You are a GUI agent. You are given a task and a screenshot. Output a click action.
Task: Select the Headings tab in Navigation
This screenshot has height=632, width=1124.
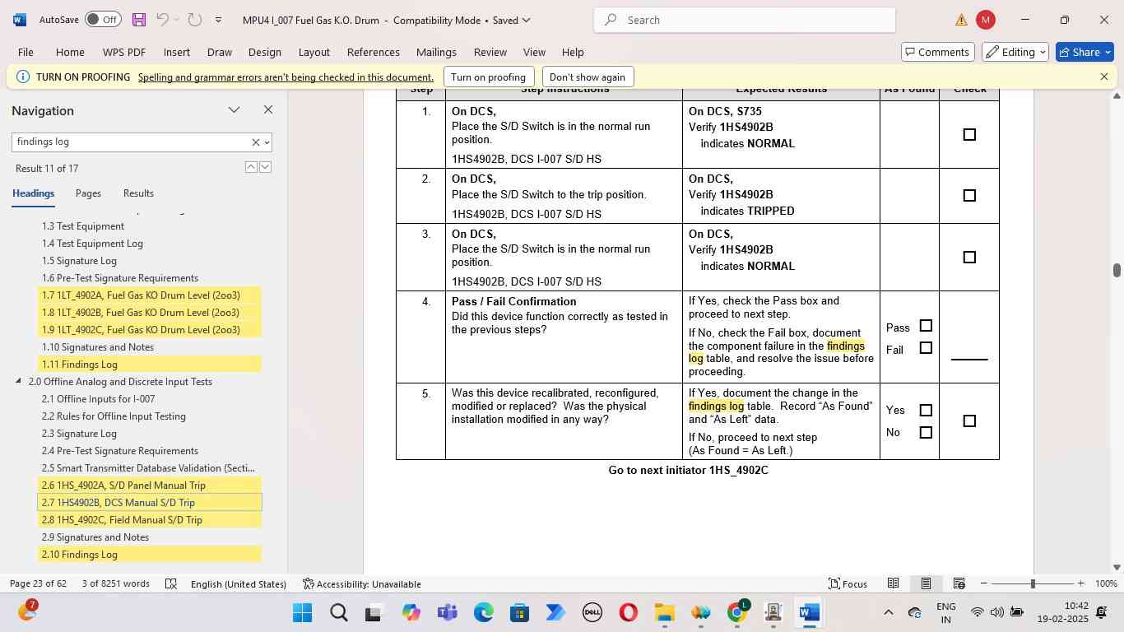[x=33, y=193]
